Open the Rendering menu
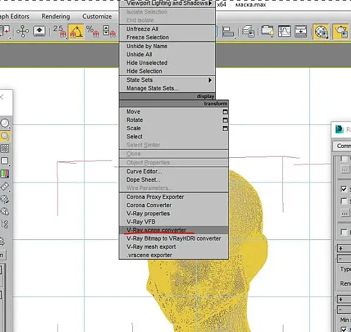351x332 pixels. [56, 16]
